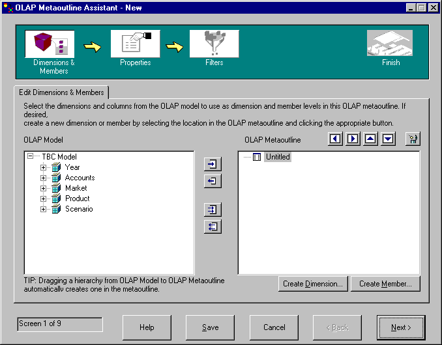The height and width of the screenshot is (345, 442).
Task: Click the disabled Back button
Action: tap(338, 327)
